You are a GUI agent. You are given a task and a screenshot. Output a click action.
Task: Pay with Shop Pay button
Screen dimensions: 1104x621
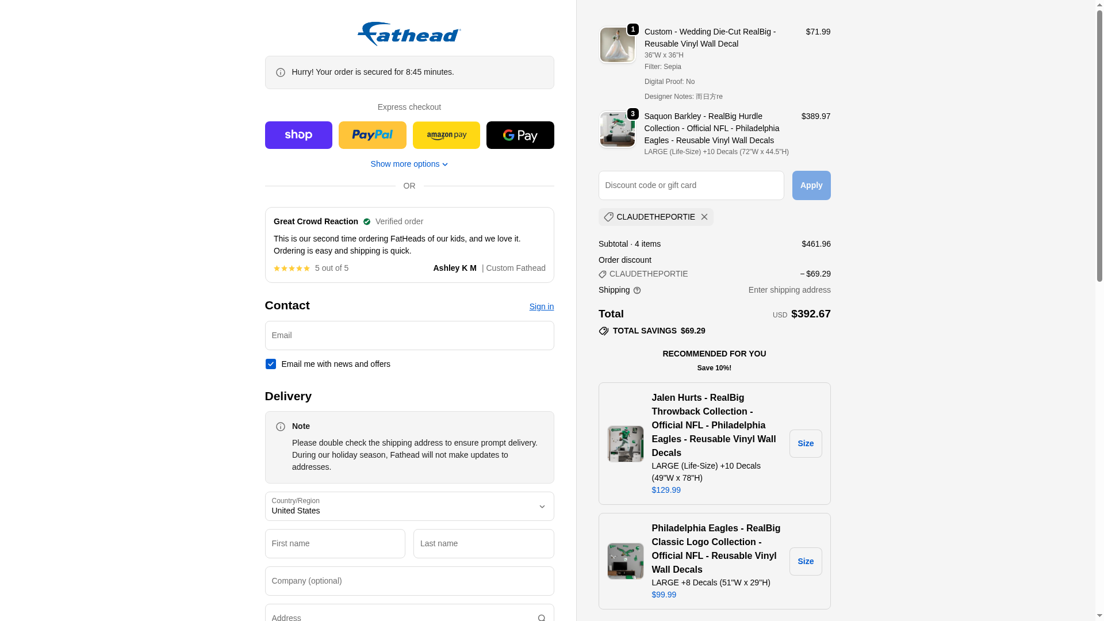tap(298, 135)
